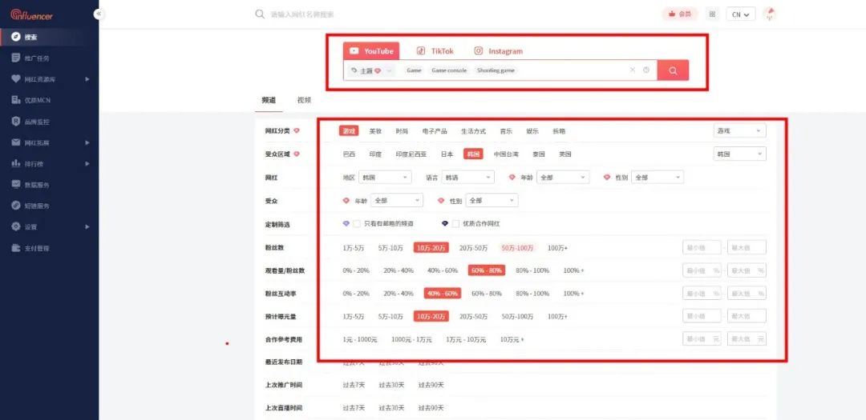Open the user avatar in top right

pos(769,14)
